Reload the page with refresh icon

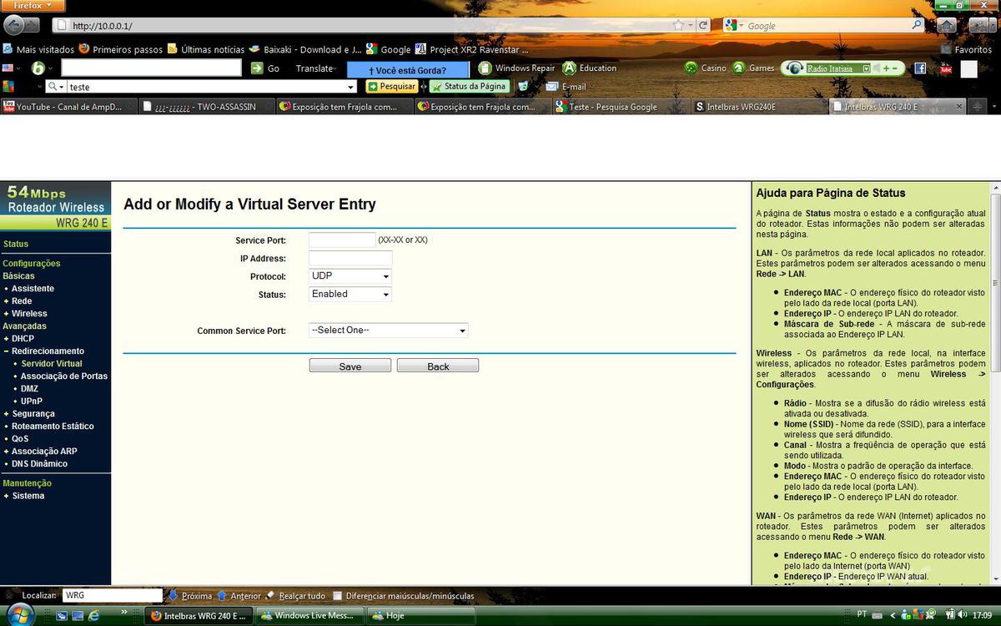[703, 25]
